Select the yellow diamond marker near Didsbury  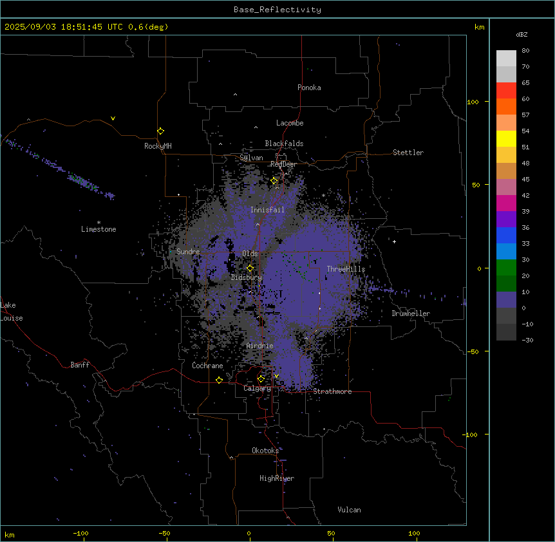(x=250, y=268)
